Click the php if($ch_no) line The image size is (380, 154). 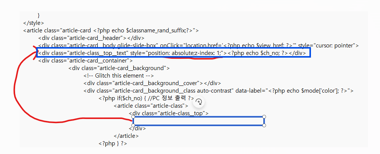(146, 98)
